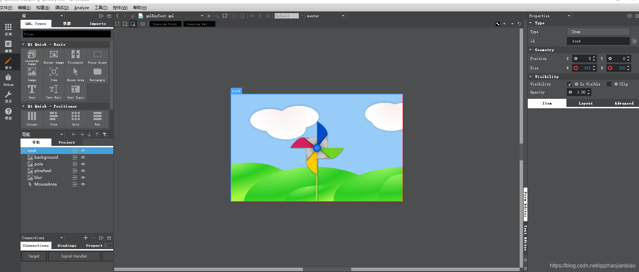Toggle visibility eye for pole item
The width and height of the screenshot is (639, 272).
pyautogui.click(x=83, y=164)
